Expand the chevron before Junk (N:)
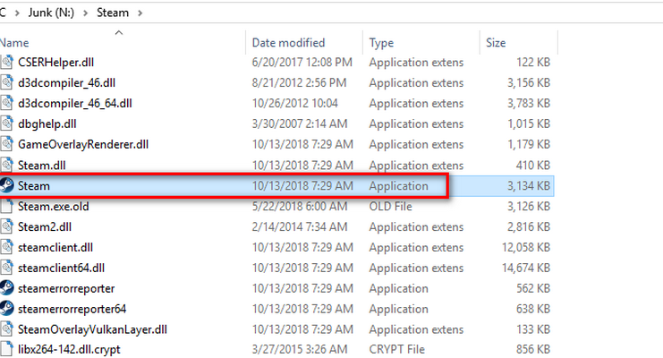The width and height of the screenshot is (663, 358). pos(17,13)
